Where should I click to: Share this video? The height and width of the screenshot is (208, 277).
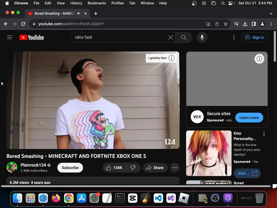click(x=155, y=167)
